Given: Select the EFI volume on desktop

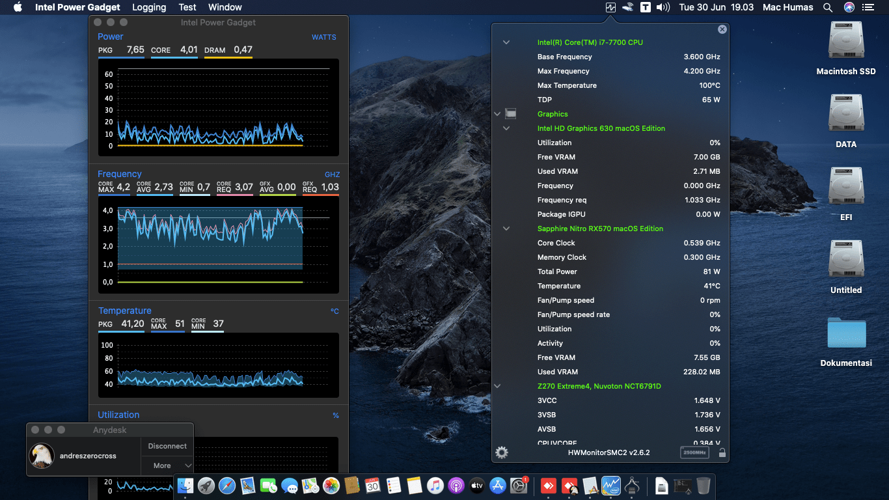Looking at the screenshot, I should [x=846, y=186].
